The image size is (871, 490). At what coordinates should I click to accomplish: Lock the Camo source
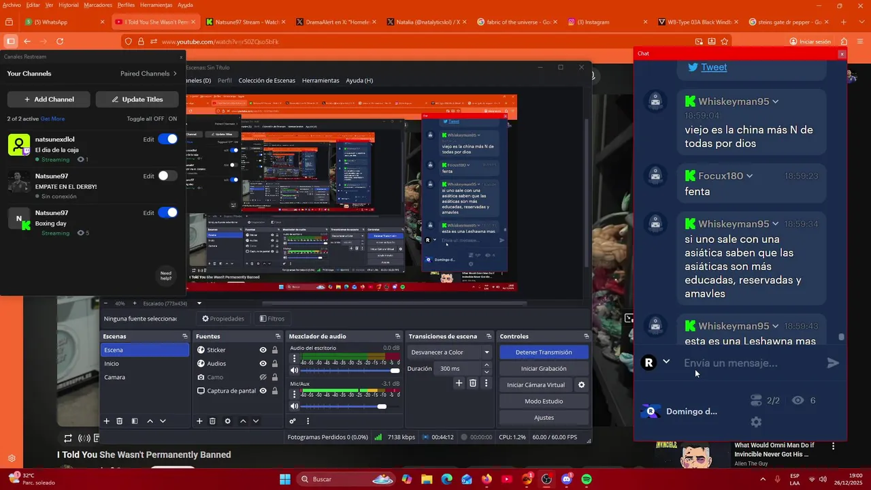[x=274, y=377]
